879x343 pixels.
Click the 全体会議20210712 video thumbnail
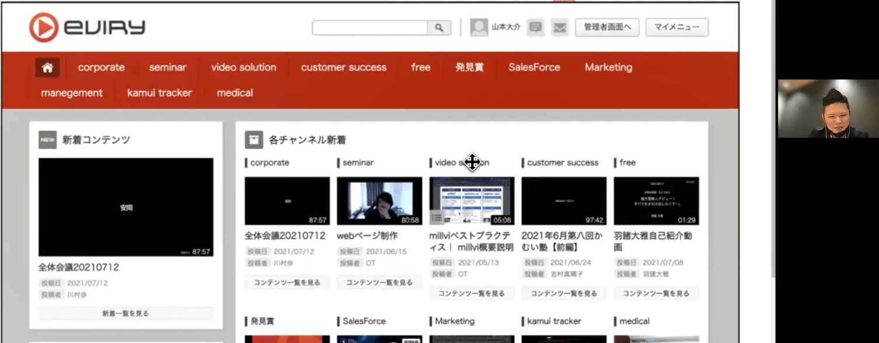125,207
